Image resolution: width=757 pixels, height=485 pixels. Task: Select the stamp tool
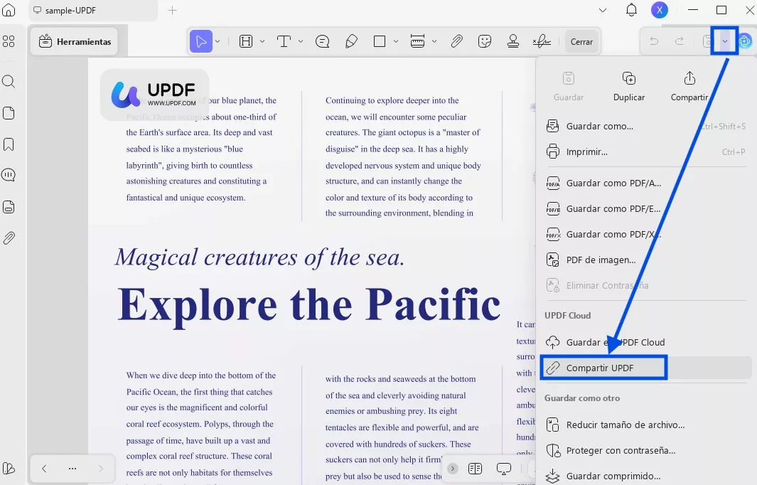pyautogui.click(x=512, y=41)
